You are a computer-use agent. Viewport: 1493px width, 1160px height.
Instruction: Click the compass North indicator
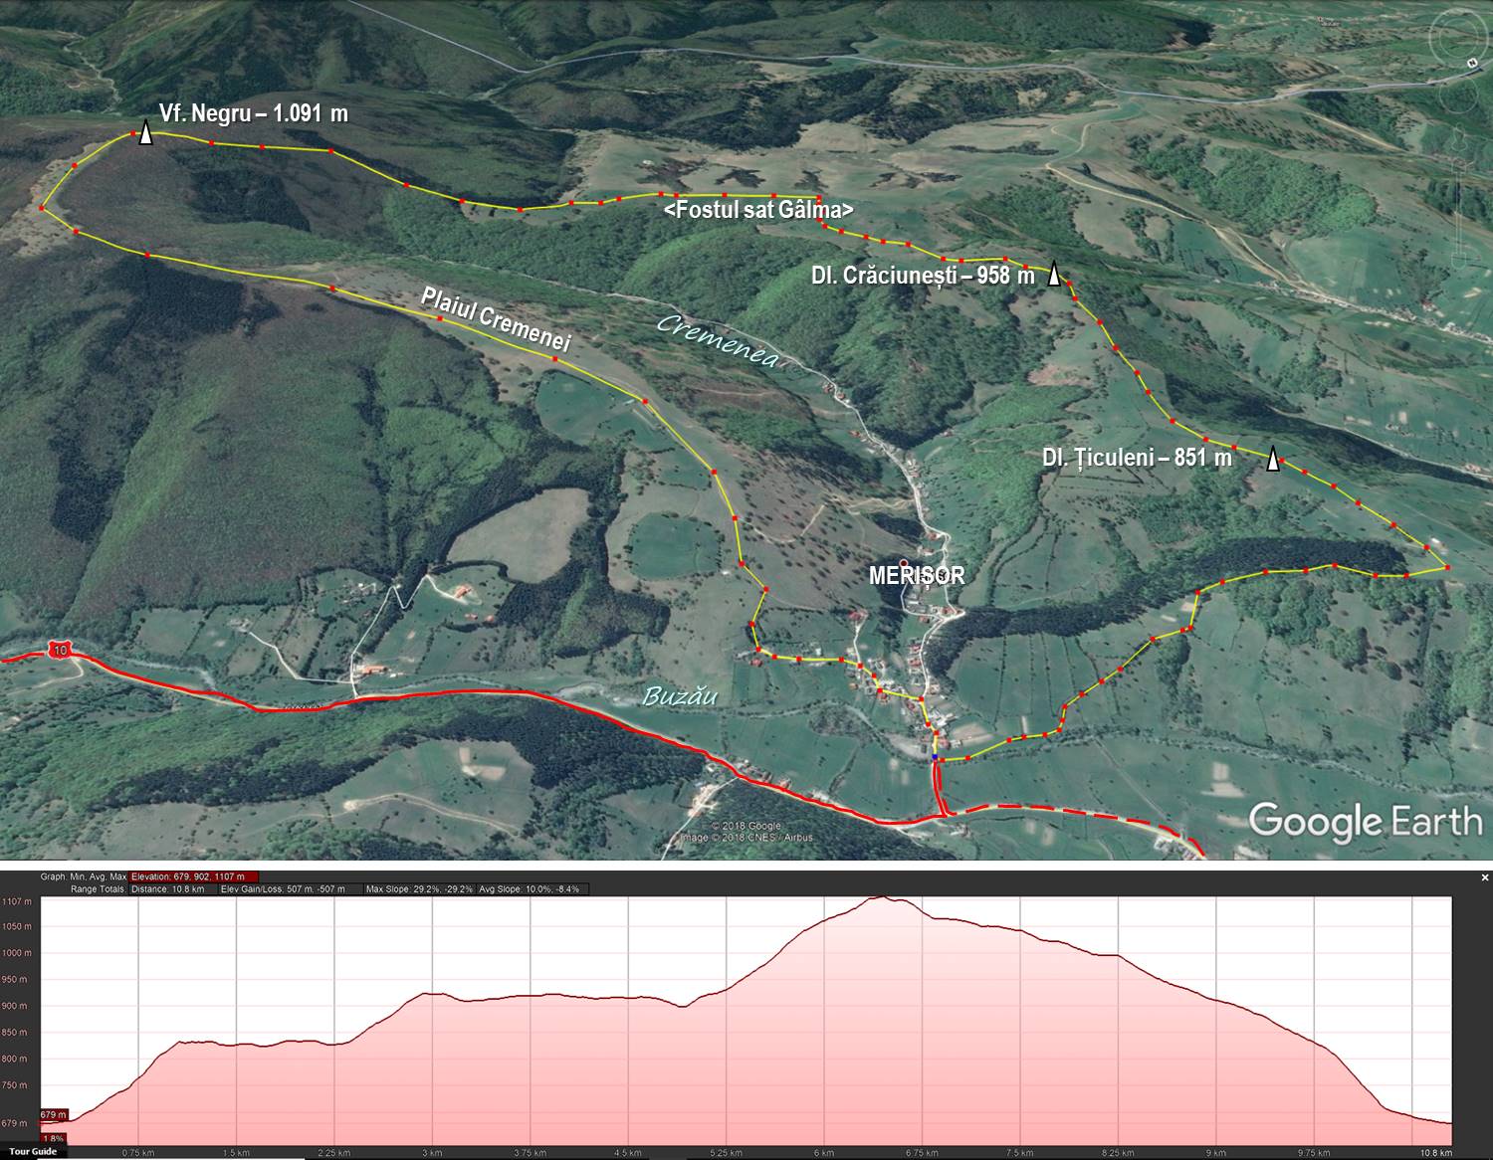[x=1471, y=63]
